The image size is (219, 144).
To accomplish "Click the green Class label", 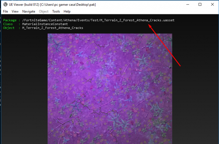I will coord(8,24).
